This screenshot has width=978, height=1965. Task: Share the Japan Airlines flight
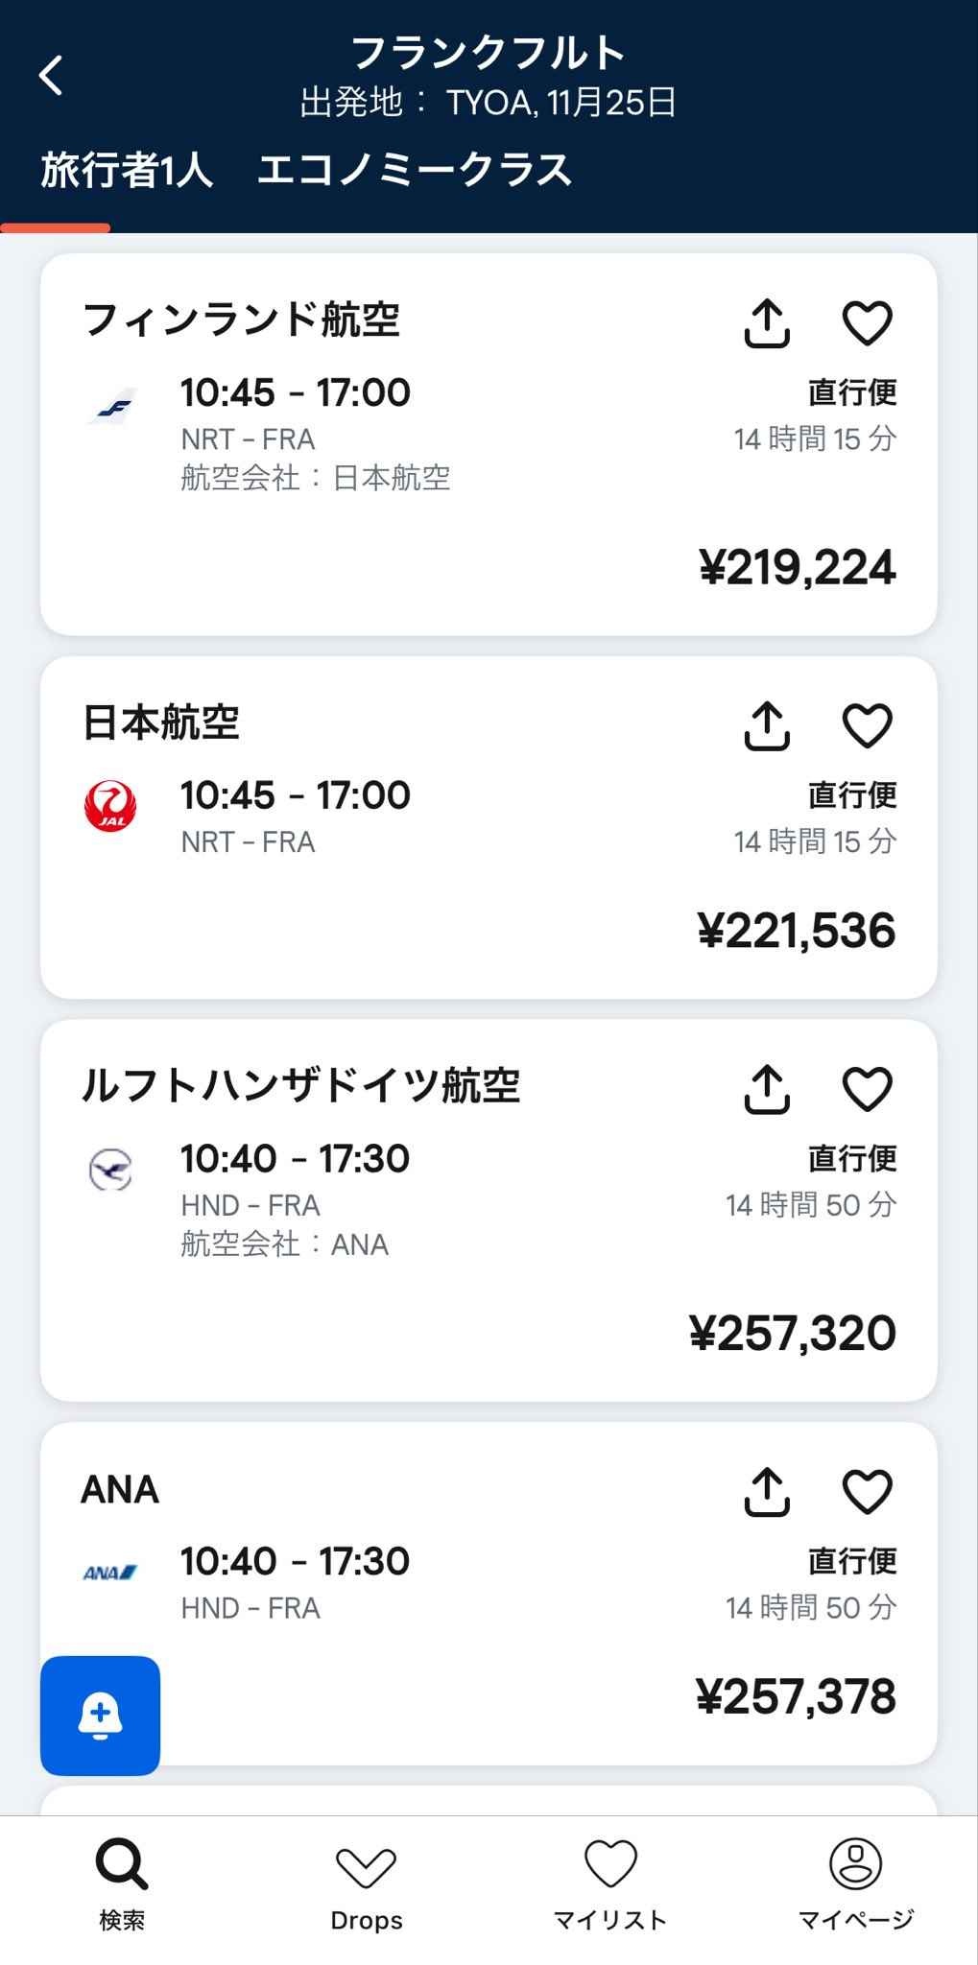767,725
